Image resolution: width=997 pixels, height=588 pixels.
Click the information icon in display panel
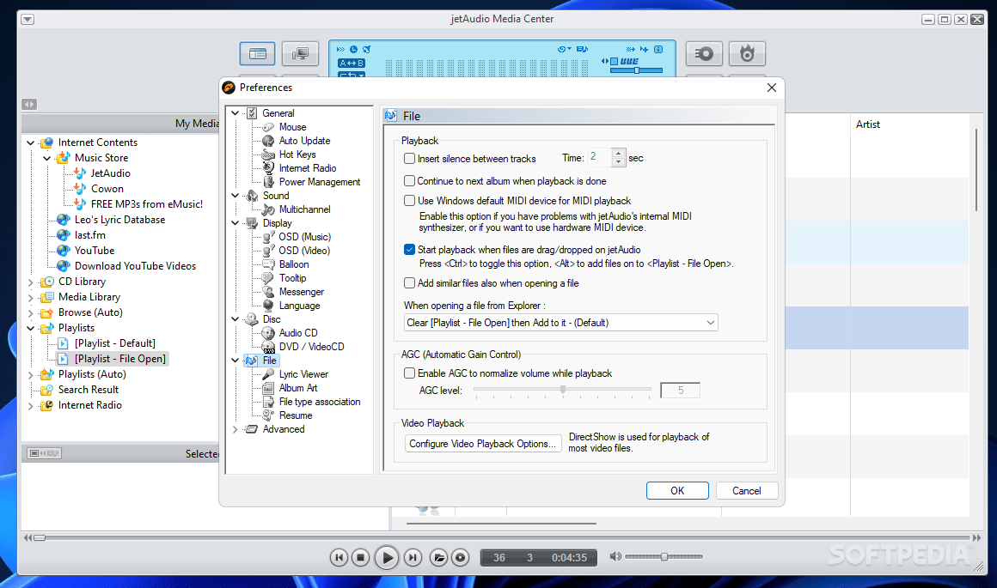click(658, 49)
